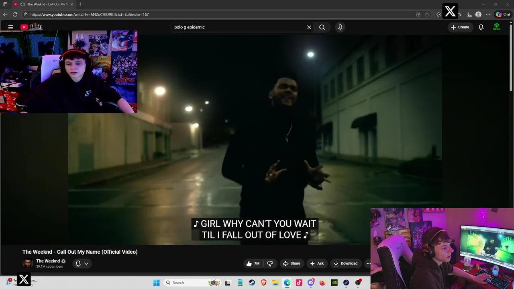Expand the subscription notification bell dropdown
This screenshot has height=289, width=514.
82,263
